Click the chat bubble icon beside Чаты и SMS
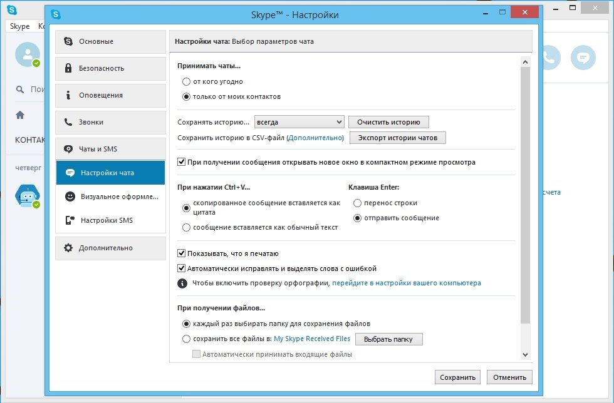 (x=68, y=149)
